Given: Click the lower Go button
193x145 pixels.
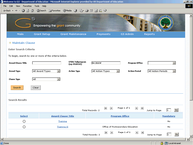Looking at the screenshot, I should pos(176,134).
